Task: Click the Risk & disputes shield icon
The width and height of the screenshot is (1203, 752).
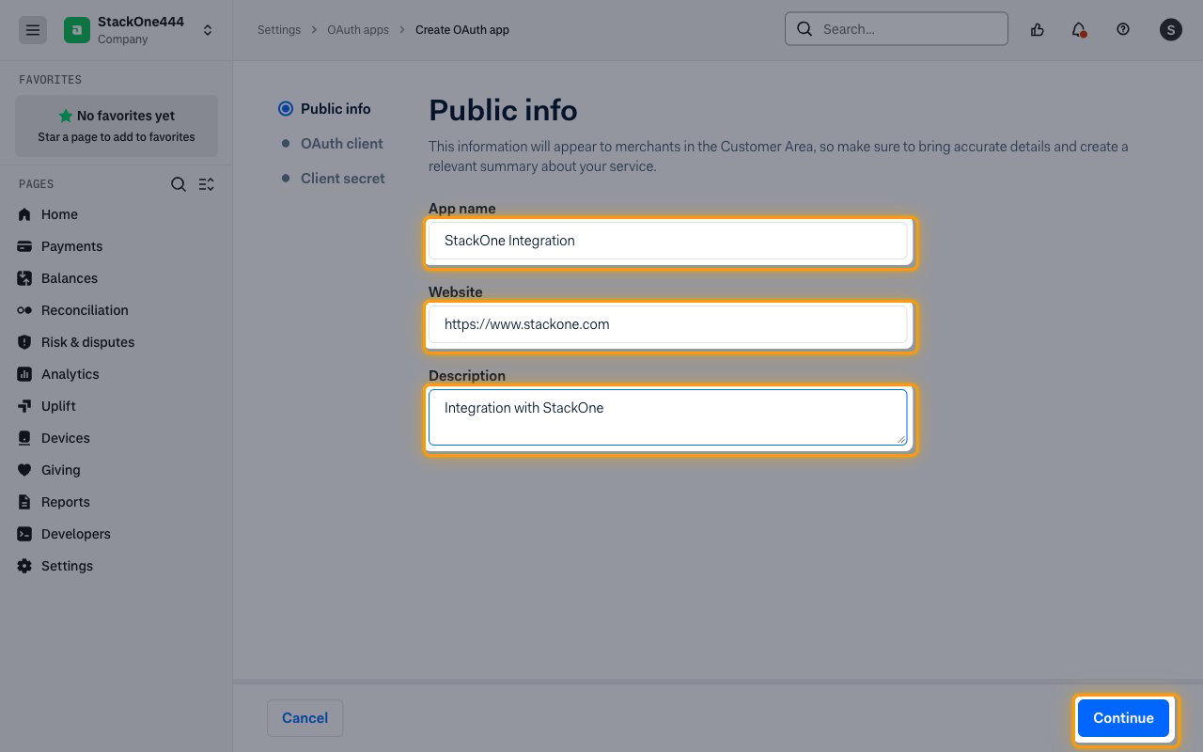Action: coord(24,342)
